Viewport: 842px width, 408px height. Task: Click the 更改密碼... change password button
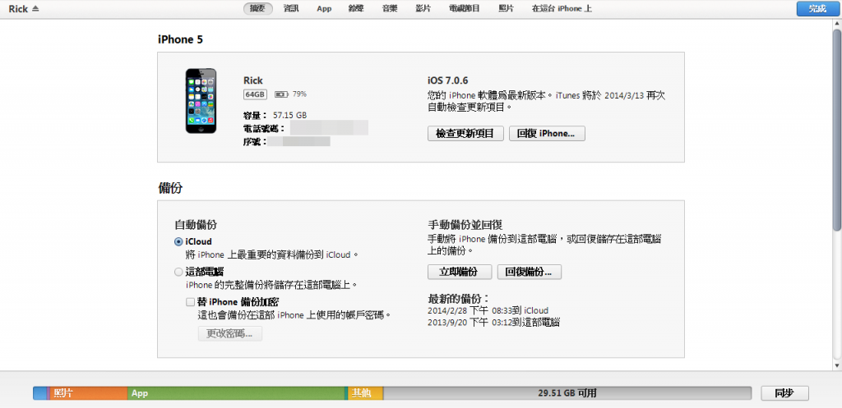[230, 333]
